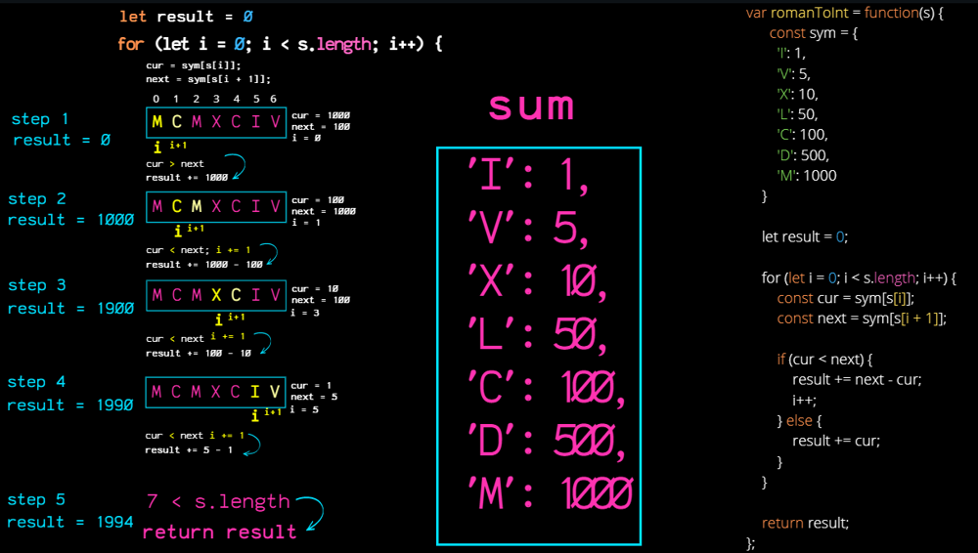Screen dimensions: 978x553
Task: Click the curved arrow beside "result += 5 - 1"
Action: pyautogui.click(x=251, y=445)
